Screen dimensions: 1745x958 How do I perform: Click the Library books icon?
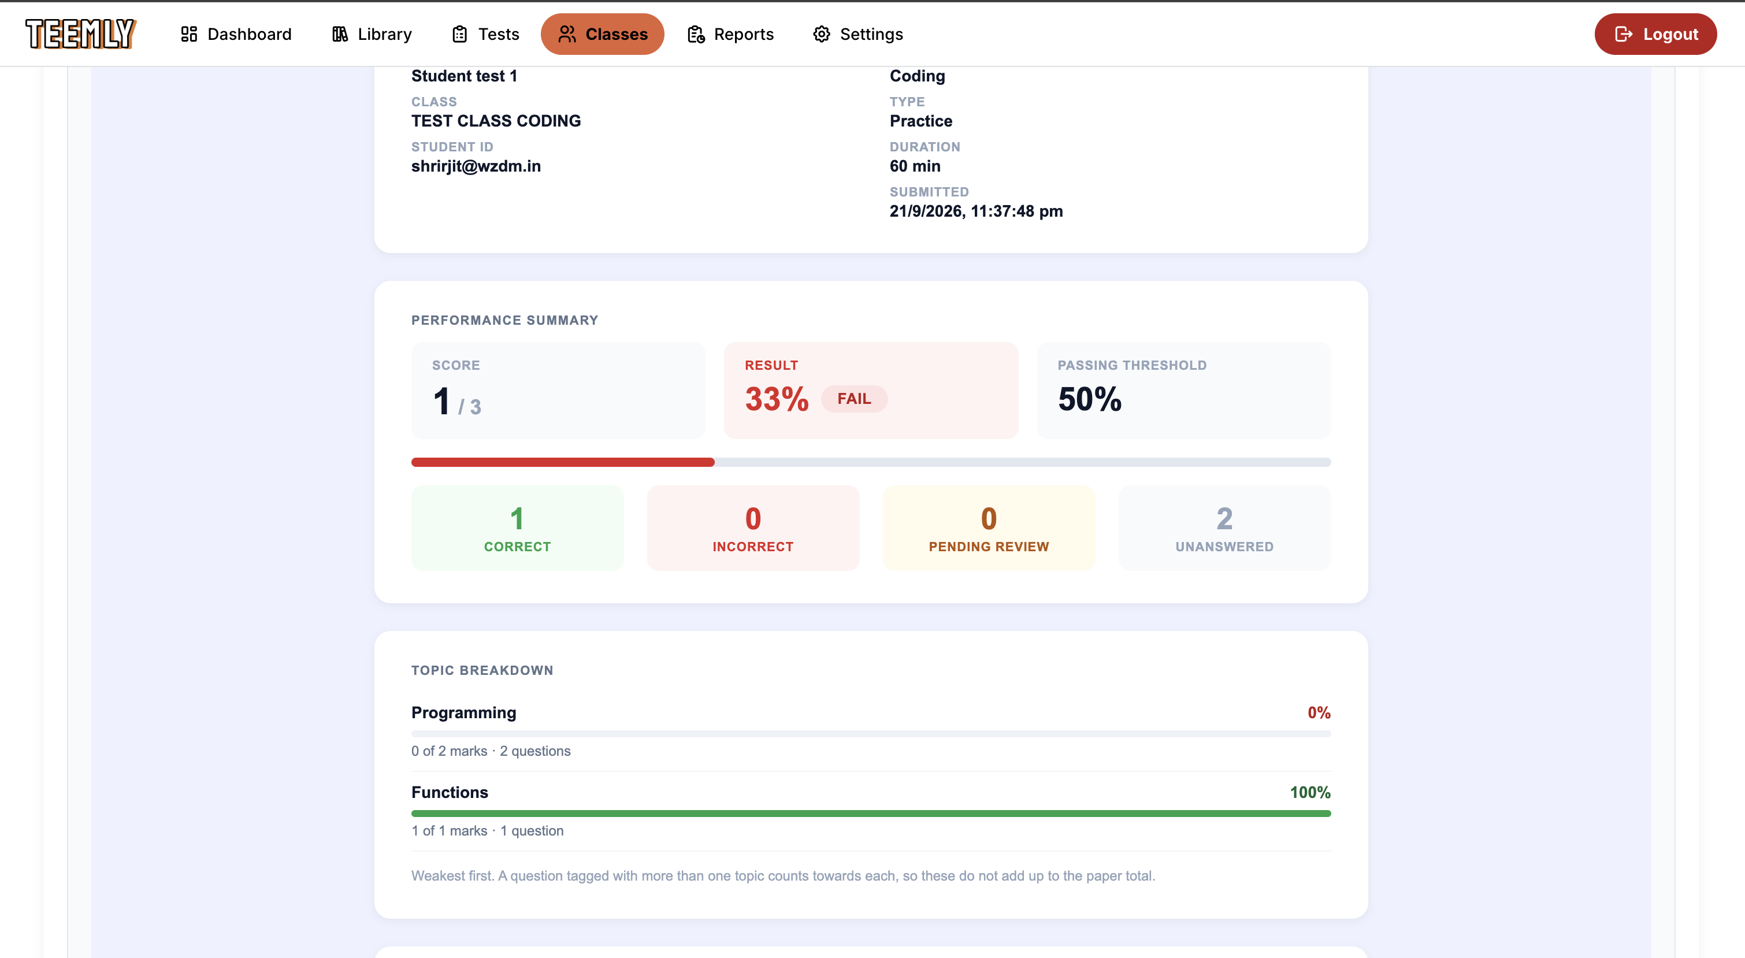(x=340, y=34)
